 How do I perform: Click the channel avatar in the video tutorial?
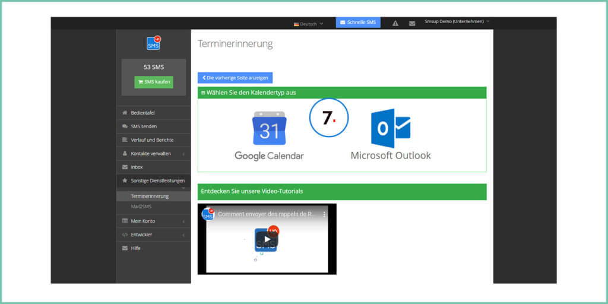208,214
